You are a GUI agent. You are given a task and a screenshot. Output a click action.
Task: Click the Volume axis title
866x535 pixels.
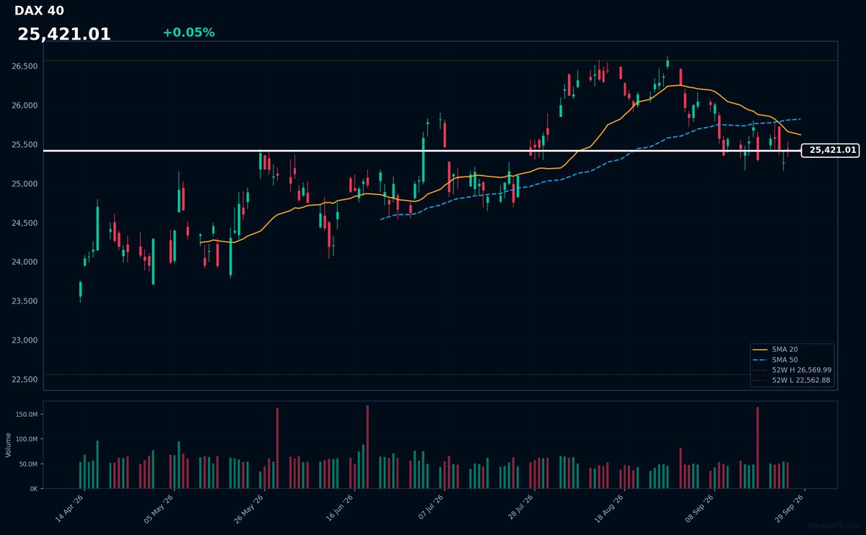click(8, 445)
